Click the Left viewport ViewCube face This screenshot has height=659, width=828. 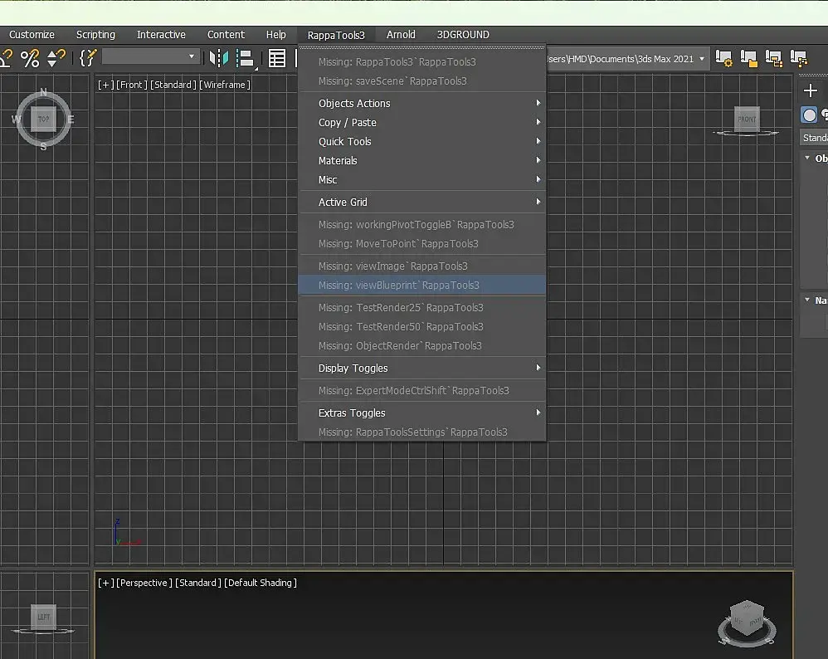pos(43,617)
